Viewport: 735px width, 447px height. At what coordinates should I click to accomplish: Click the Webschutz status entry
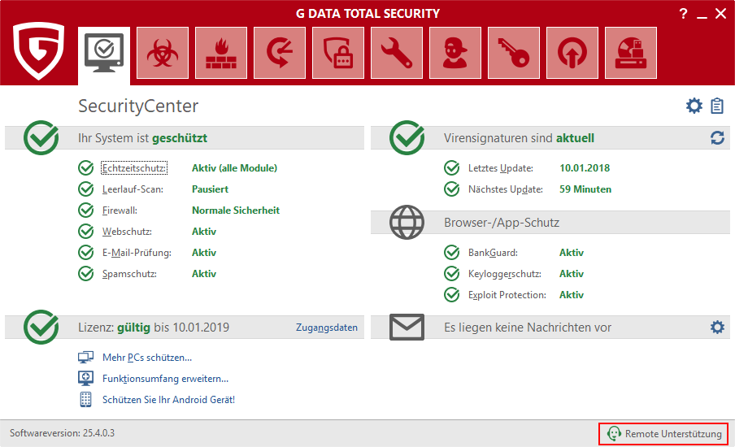pos(127,232)
